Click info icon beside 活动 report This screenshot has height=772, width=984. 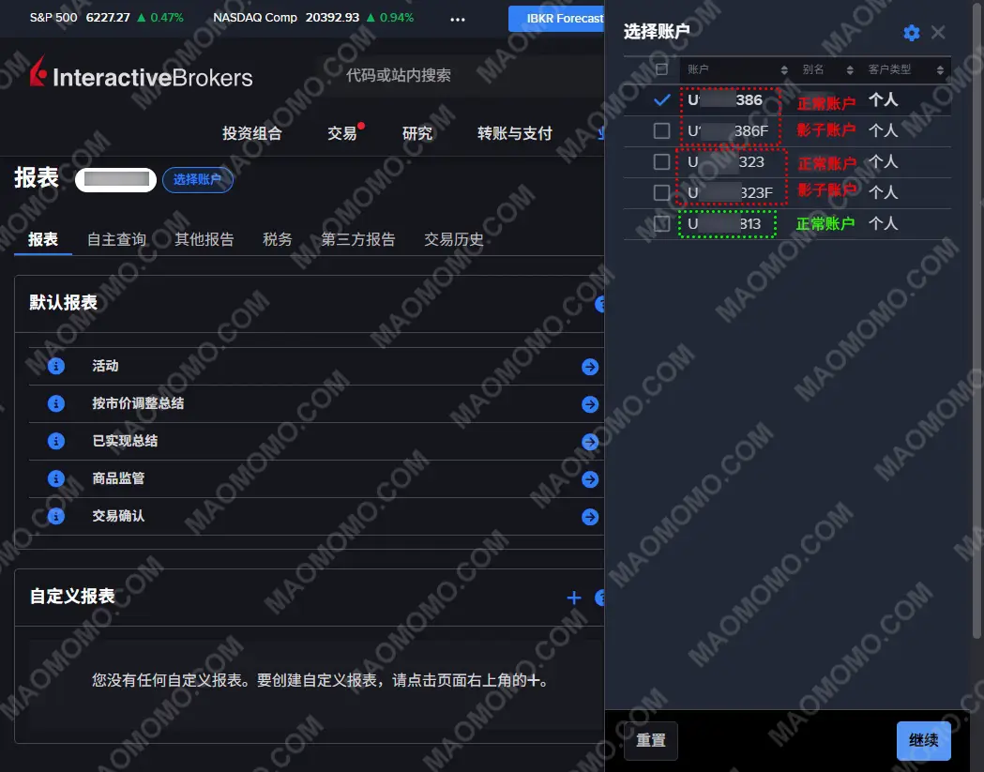click(56, 366)
